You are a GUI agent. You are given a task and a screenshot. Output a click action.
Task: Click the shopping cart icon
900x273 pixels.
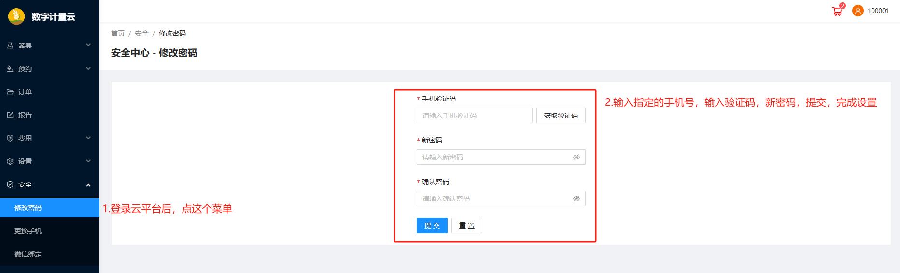coord(837,12)
